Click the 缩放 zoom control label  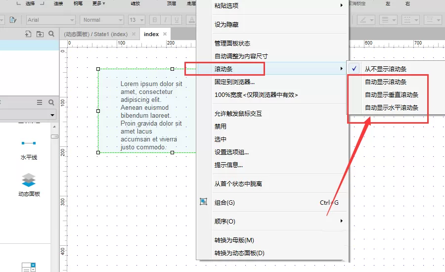[x=135, y=3]
